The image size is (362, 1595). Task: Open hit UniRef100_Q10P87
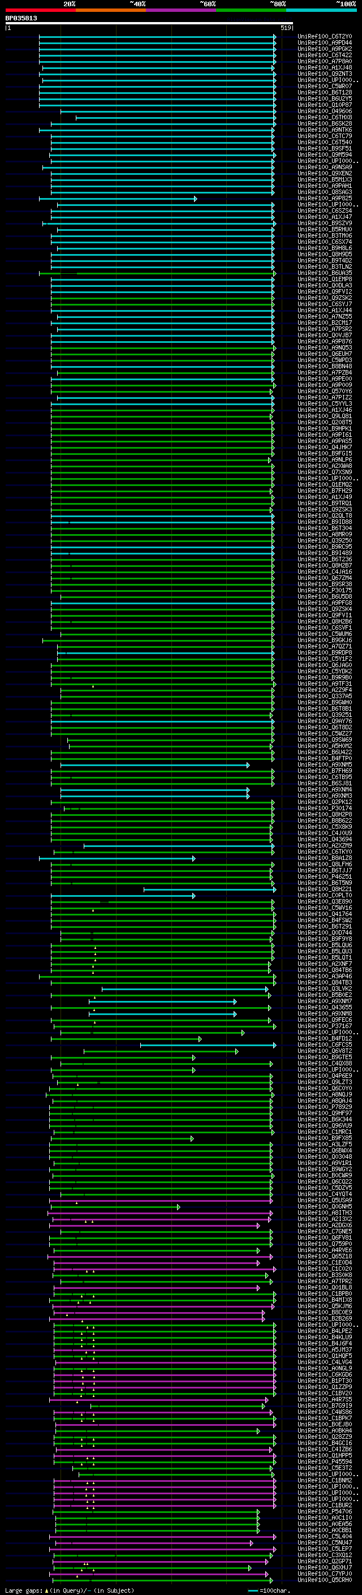pos(325,105)
